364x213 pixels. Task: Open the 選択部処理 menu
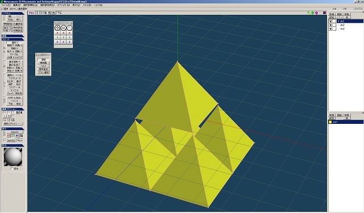click(47, 5)
